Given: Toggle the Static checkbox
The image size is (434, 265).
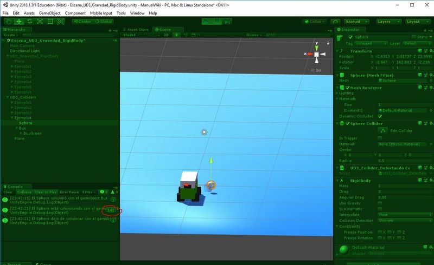Looking at the screenshot, I should (x=414, y=37).
